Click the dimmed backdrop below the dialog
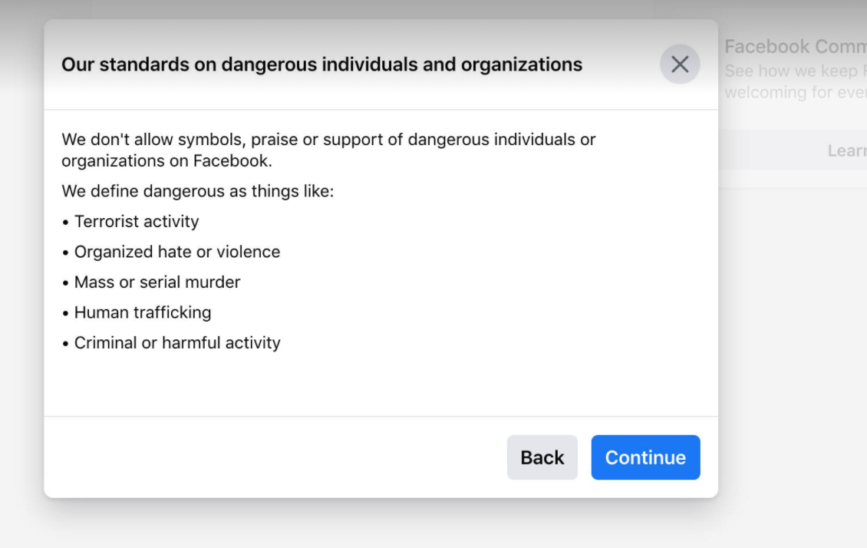Screen dimensions: 867x548 click(x=384, y=526)
